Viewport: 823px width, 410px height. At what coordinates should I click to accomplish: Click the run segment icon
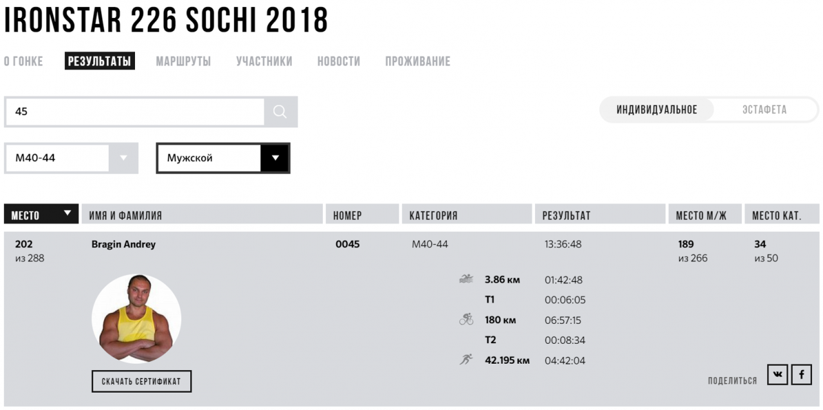point(466,360)
